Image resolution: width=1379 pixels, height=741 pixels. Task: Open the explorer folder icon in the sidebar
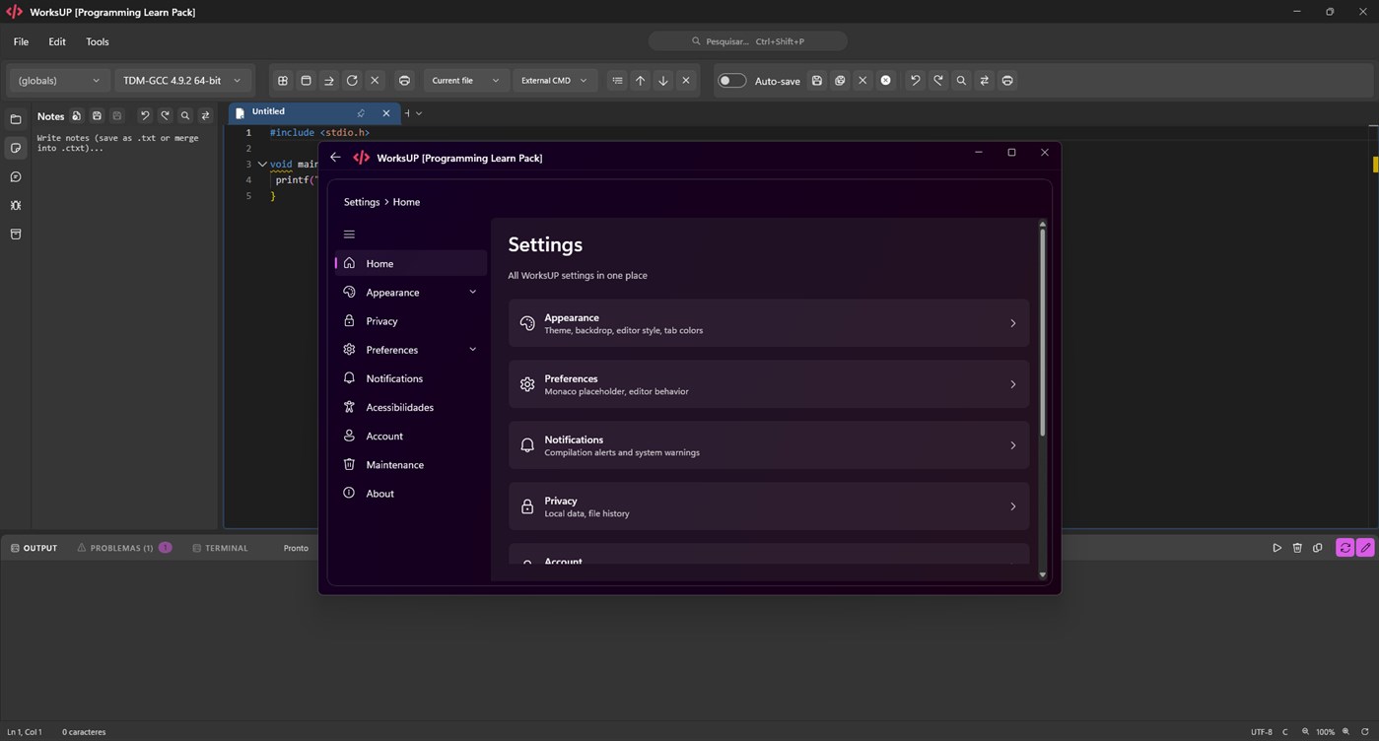[x=16, y=119]
